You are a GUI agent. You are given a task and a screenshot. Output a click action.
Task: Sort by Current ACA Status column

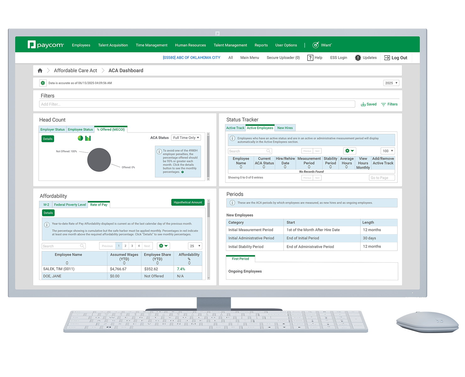(x=264, y=167)
